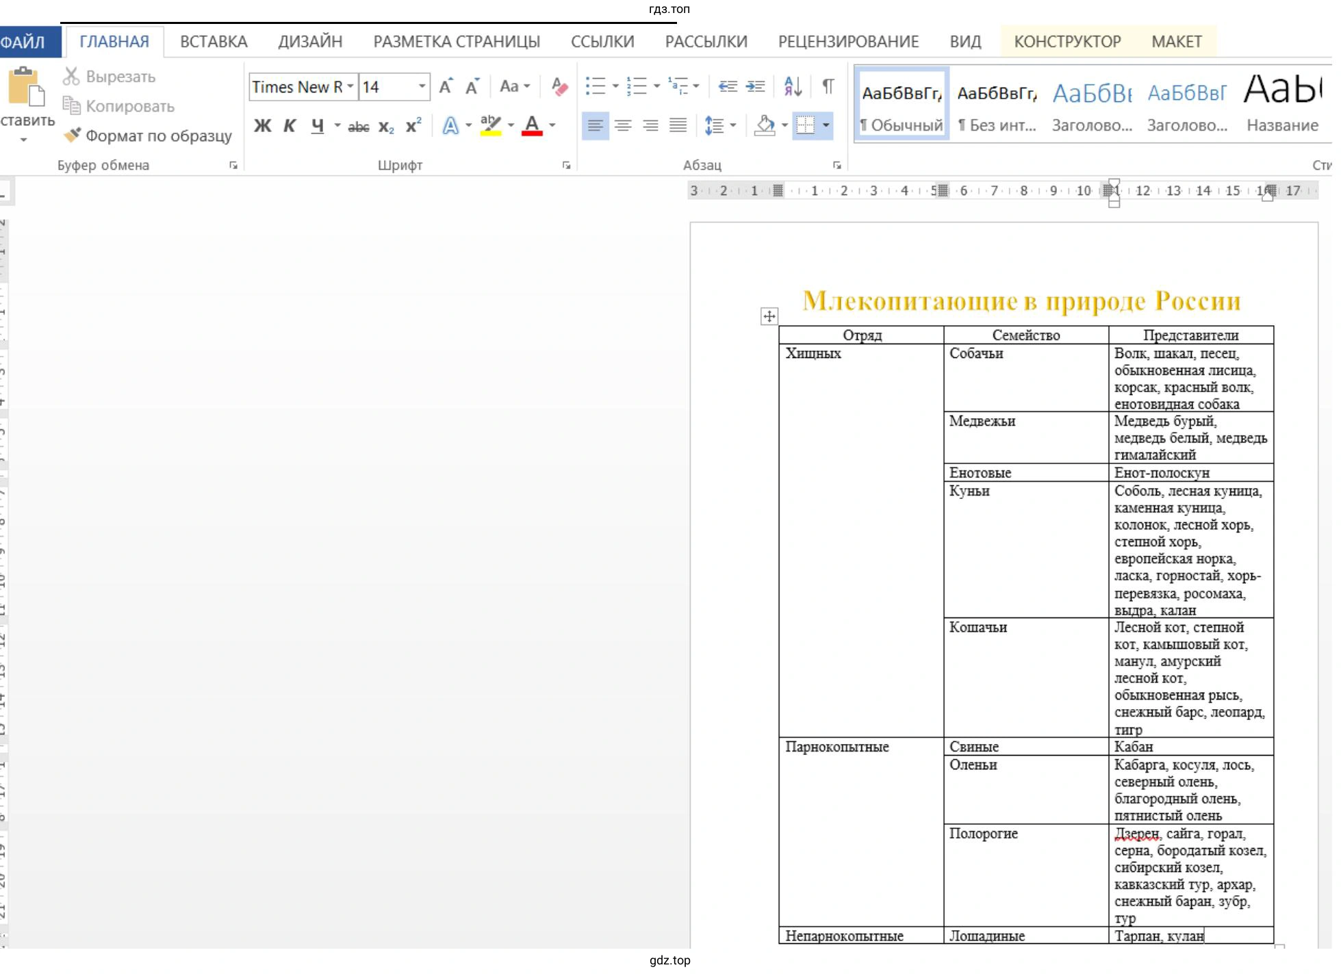Toggle align left paragraph button
This screenshot has height=974, width=1341.
pos(596,126)
